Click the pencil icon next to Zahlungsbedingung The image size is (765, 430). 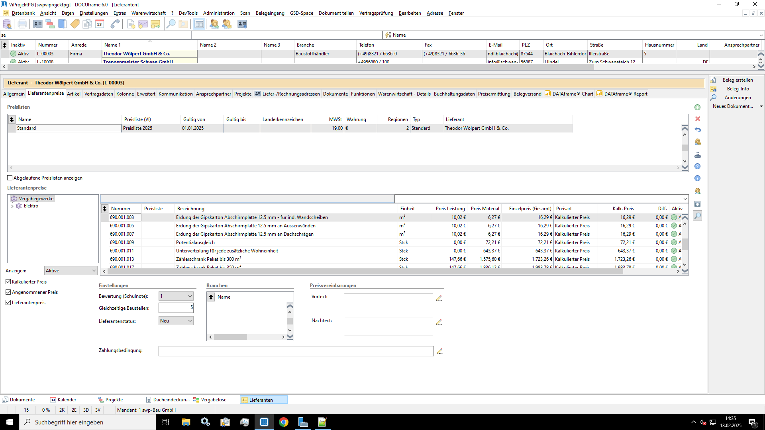(x=439, y=351)
